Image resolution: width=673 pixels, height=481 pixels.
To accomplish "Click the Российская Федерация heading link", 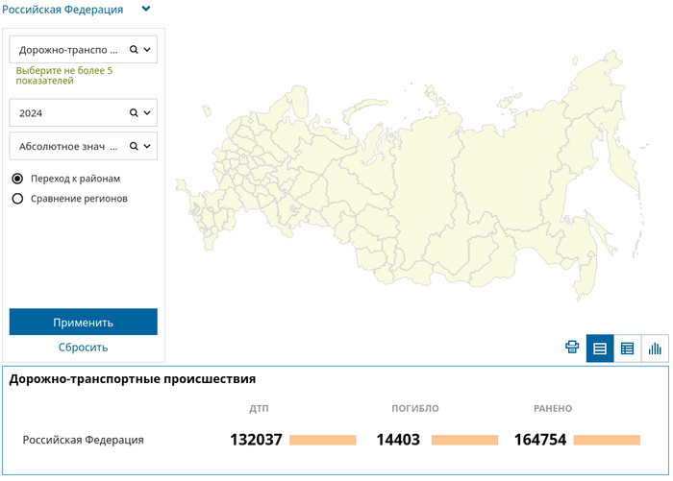I will coord(62,10).
